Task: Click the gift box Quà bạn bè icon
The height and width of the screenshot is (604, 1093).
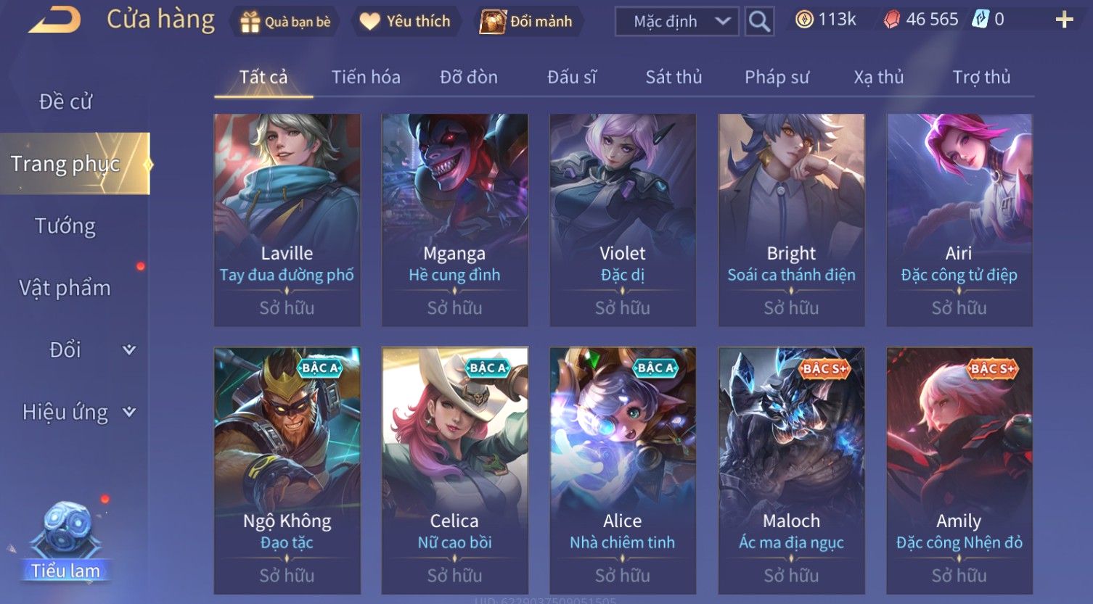Action: tap(250, 22)
